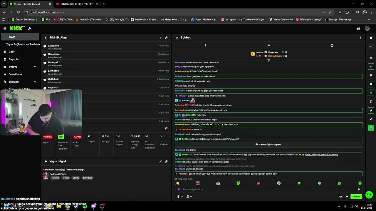Open profile avatar at top right

367,28
